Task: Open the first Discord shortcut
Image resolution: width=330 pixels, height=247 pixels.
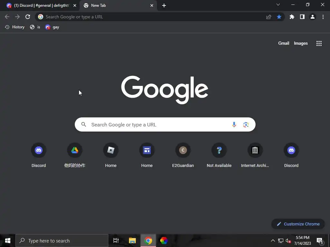Action: click(39, 155)
